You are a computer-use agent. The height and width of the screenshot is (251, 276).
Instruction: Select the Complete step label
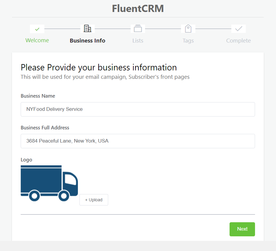tap(238, 40)
